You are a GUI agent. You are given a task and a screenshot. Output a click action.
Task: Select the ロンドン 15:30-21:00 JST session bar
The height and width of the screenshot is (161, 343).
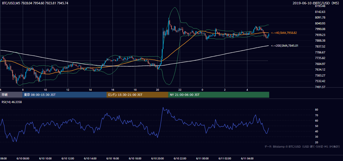coord(137,95)
